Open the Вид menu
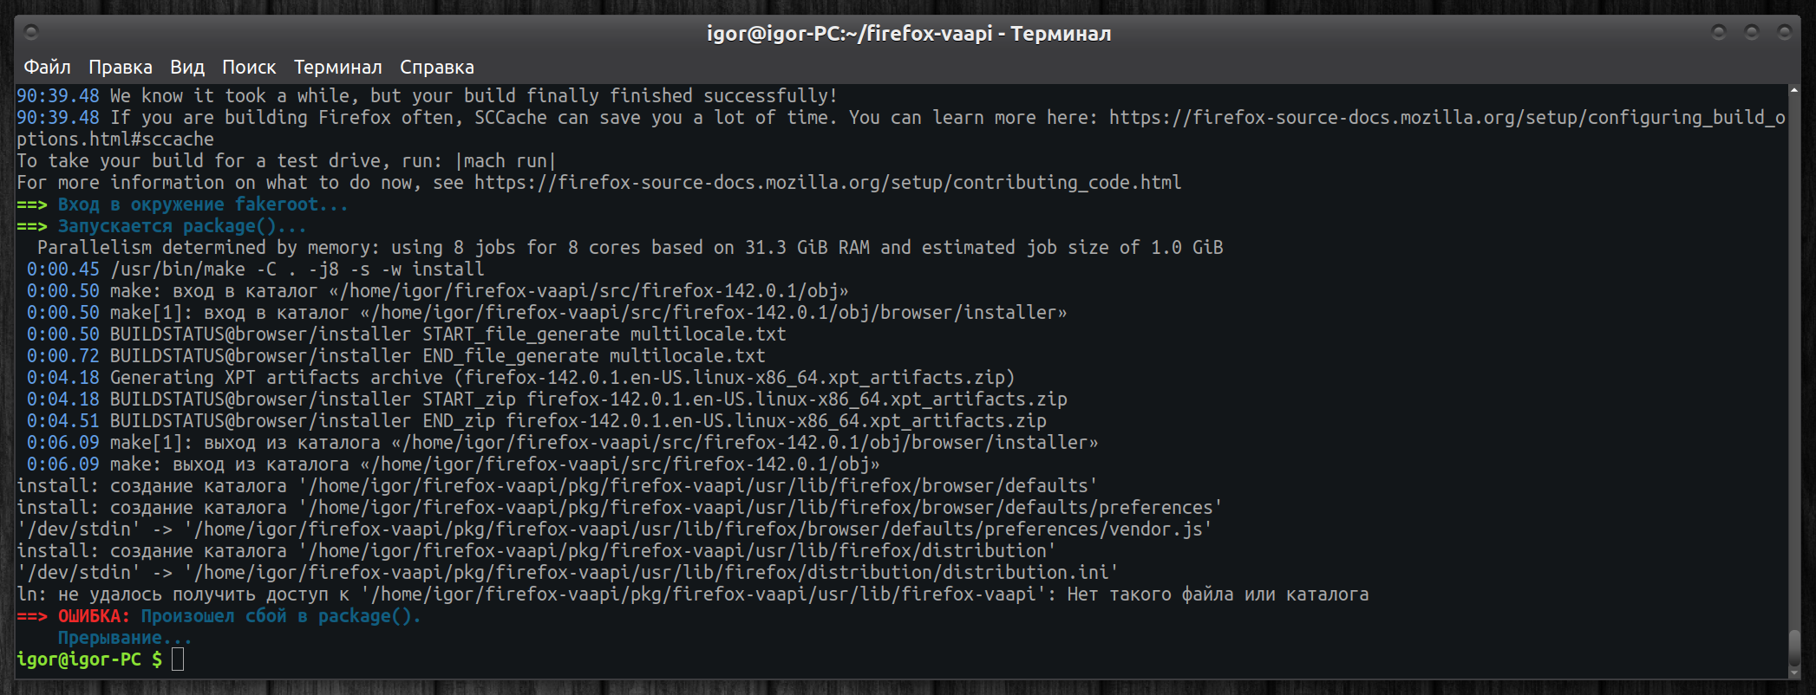1816x695 pixels. [x=187, y=67]
